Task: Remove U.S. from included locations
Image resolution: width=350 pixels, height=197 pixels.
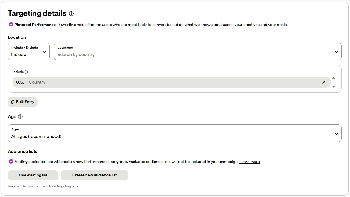Action: click(x=324, y=82)
